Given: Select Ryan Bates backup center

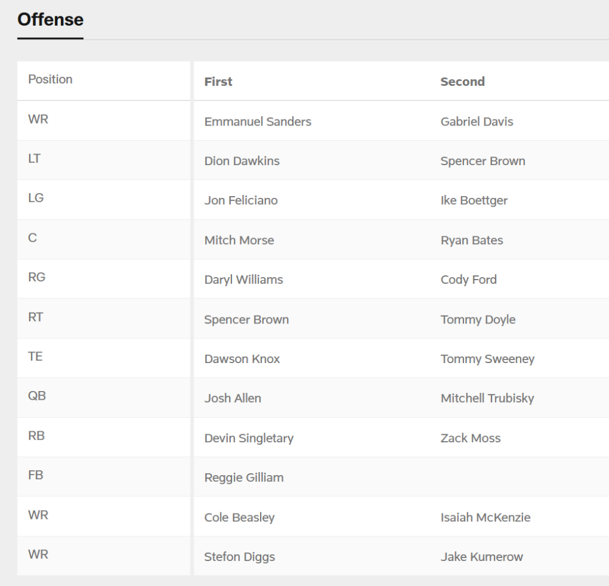Looking at the screenshot, I should (471, 240).
